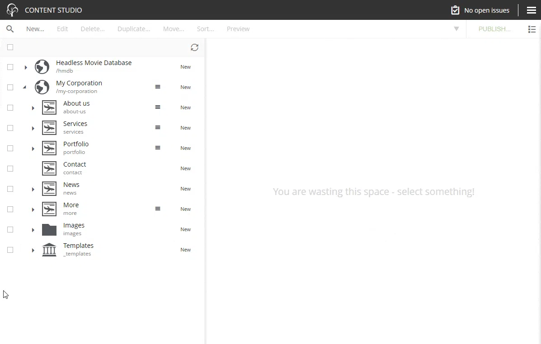Image resolution: width=541 pixels, height=344 pixels.
Task: Expand the Services node
Action: [33, 129]
